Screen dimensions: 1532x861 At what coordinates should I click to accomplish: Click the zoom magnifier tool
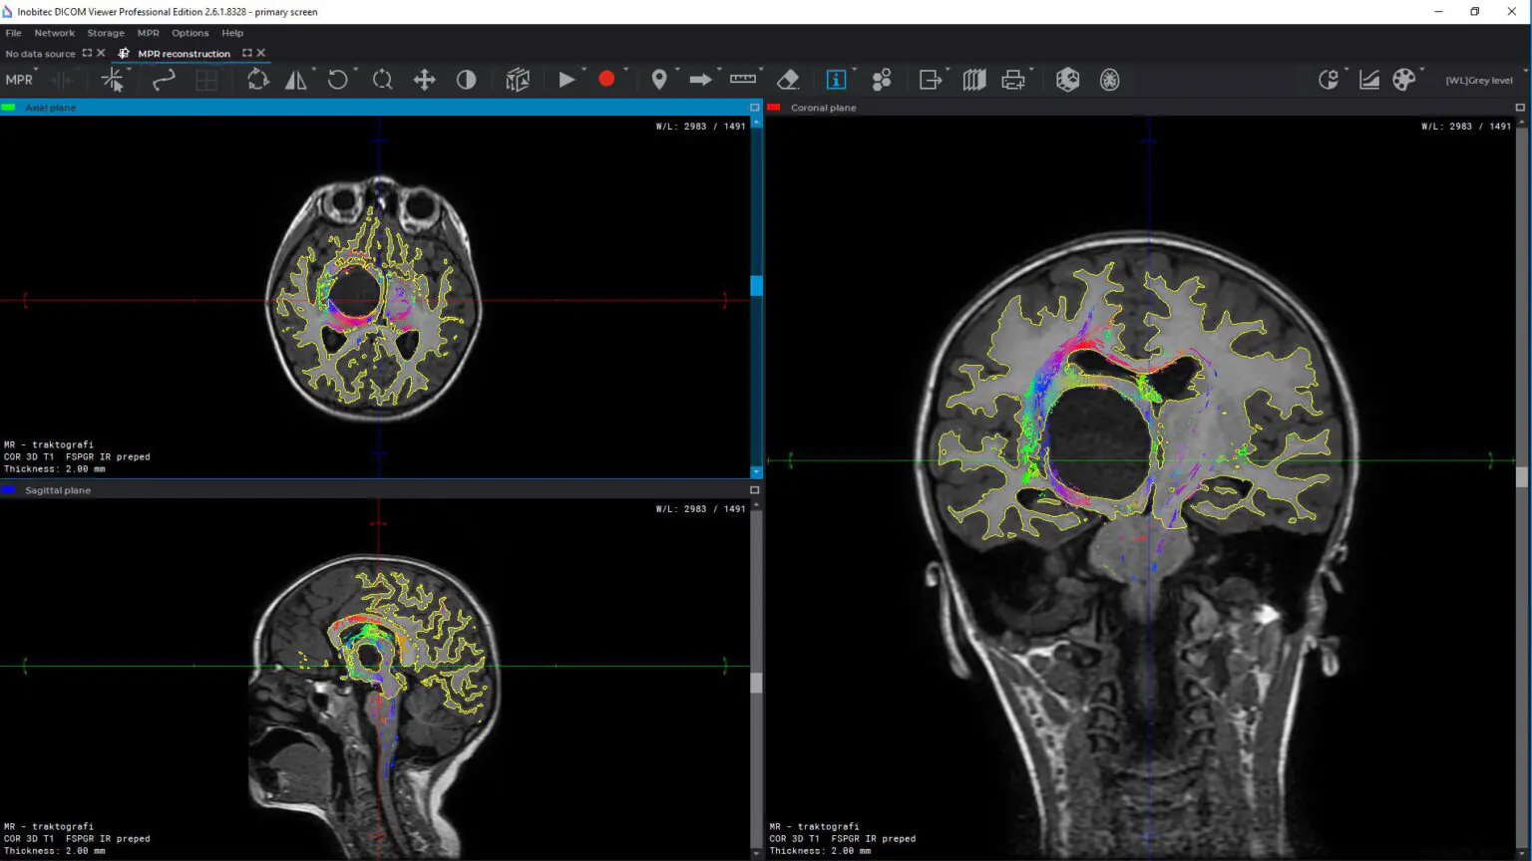click(x=382, y=80)
